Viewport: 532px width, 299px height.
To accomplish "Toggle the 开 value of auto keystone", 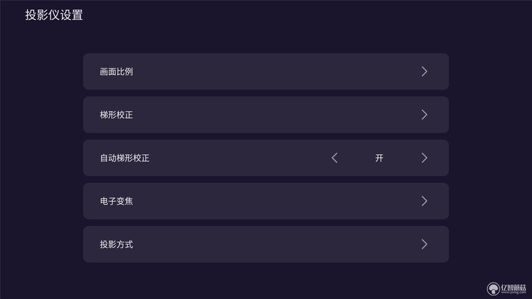I will (x=379, y=158).
